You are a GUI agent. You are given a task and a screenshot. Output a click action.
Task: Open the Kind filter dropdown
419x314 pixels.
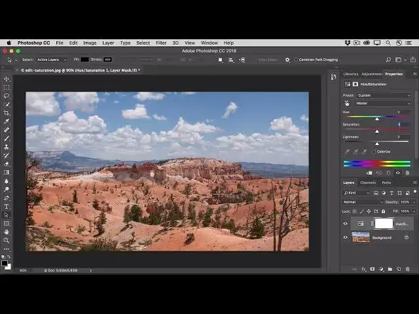[x=356, y=193]
